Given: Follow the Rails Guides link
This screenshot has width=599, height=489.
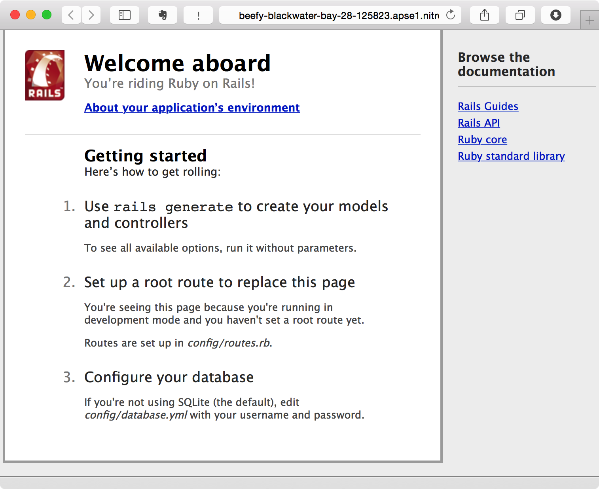Looking at the screenshot, I should pyautogui.click(x=488, y=106).
